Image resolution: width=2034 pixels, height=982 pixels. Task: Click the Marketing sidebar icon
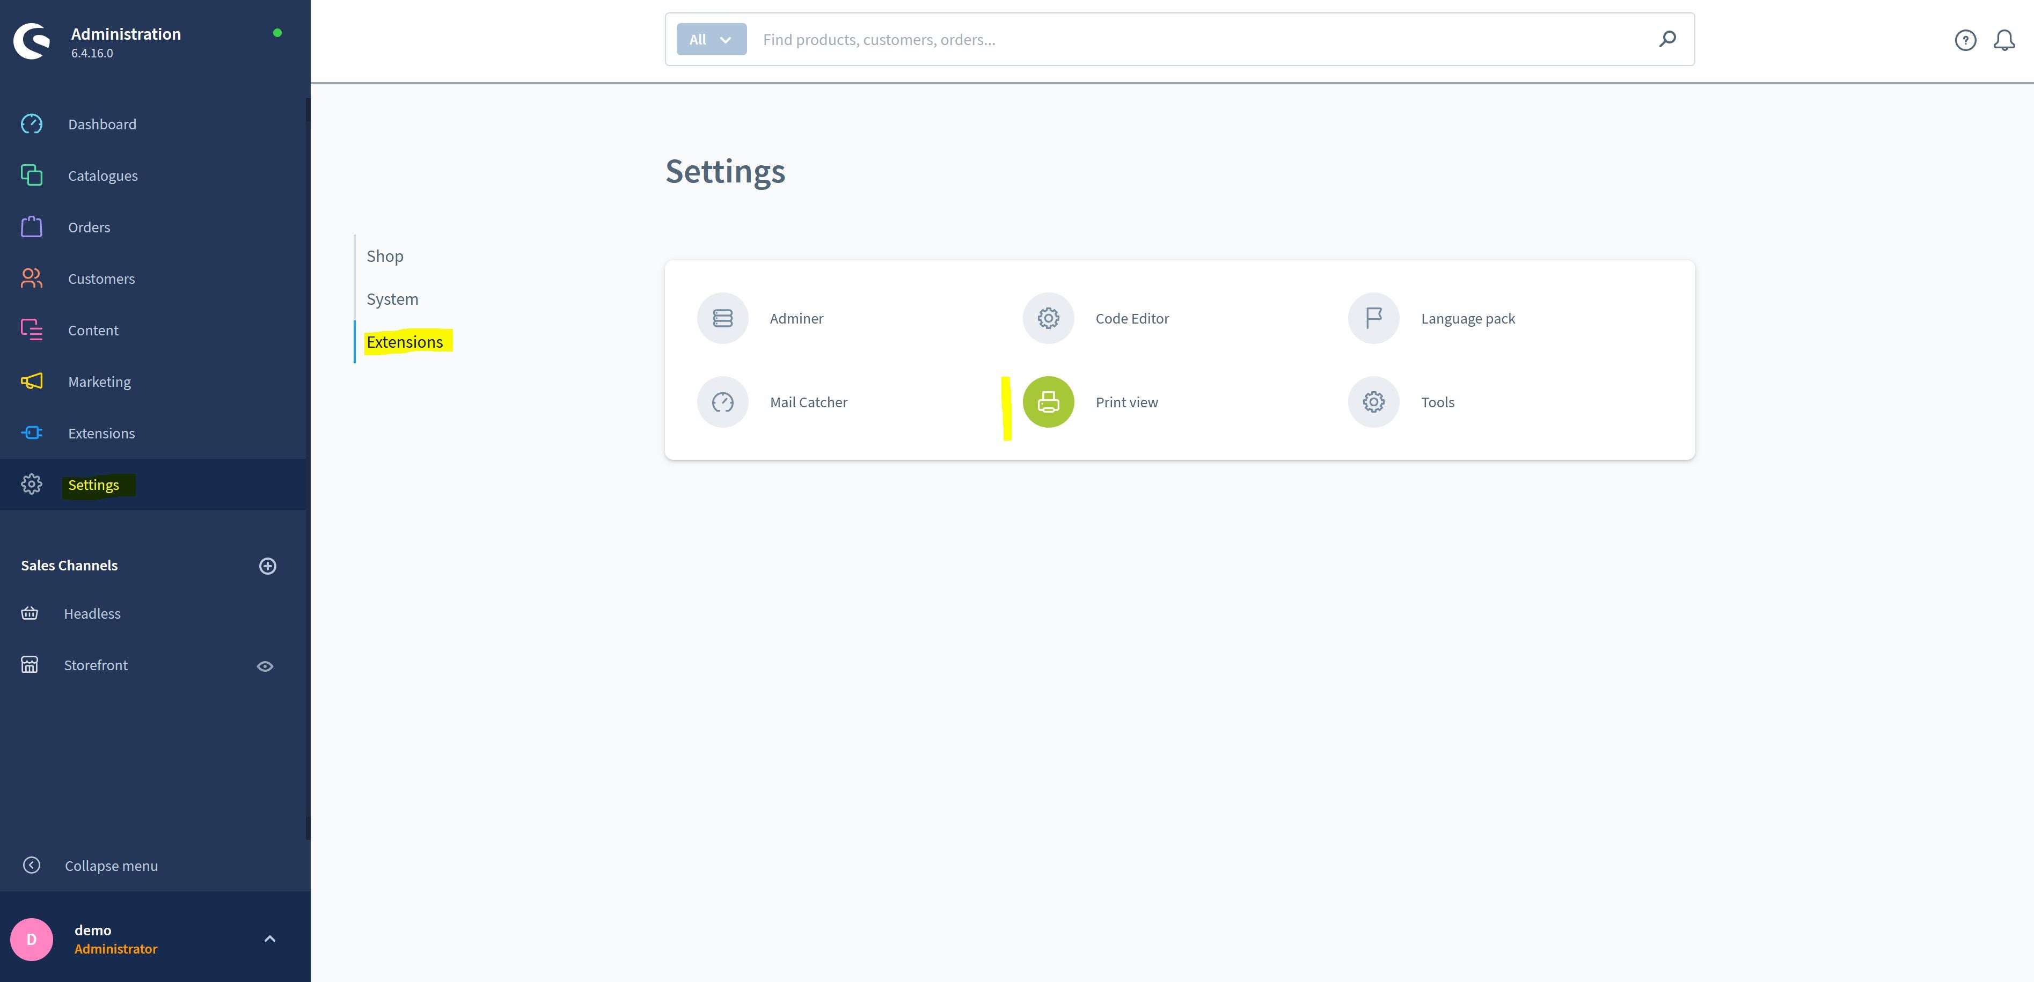click(31, 382)
